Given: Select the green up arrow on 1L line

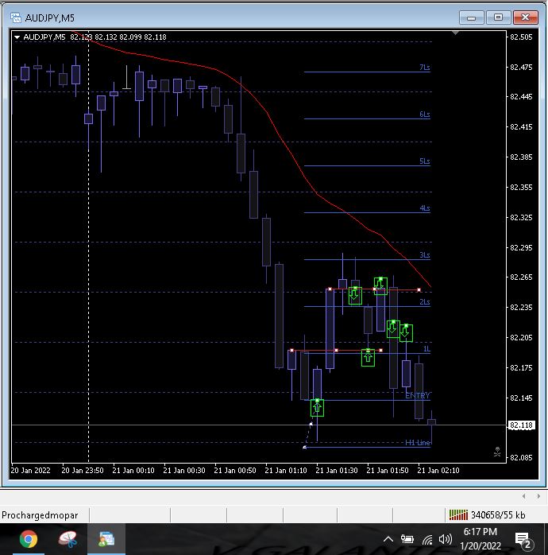Looking at the screenshot, I should coord(368,357).
